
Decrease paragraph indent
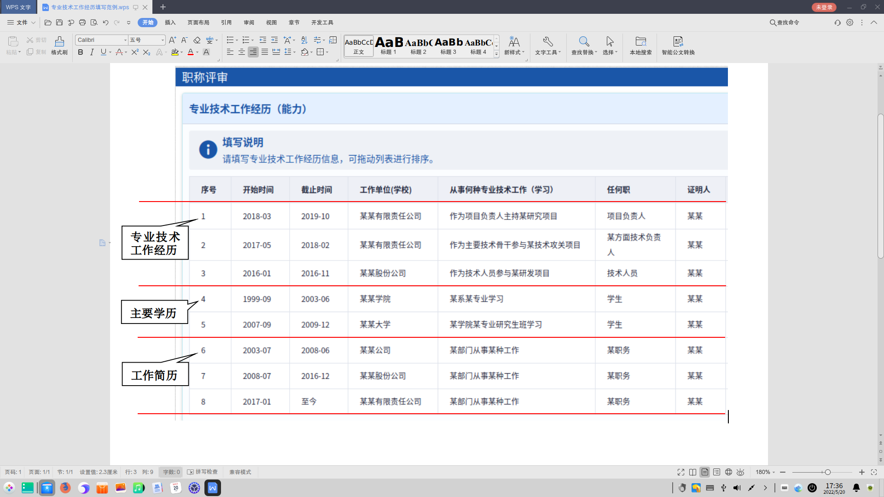pyautogui.click(x=262, y=40)
